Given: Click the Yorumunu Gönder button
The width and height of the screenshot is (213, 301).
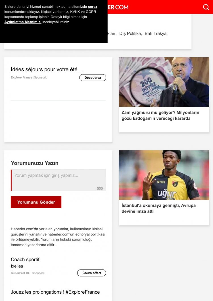Looking at the screenshot, I should (36, 202).
